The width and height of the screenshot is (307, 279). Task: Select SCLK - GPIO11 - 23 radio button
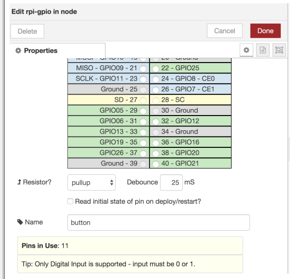coord(143,79)
